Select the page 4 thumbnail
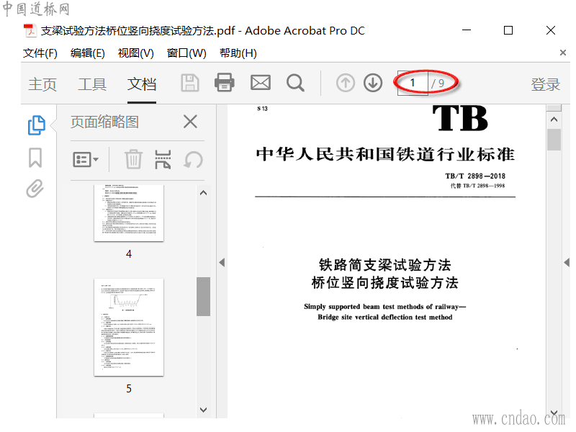Viewport: 576px width, 432px height. coord(129,213)
